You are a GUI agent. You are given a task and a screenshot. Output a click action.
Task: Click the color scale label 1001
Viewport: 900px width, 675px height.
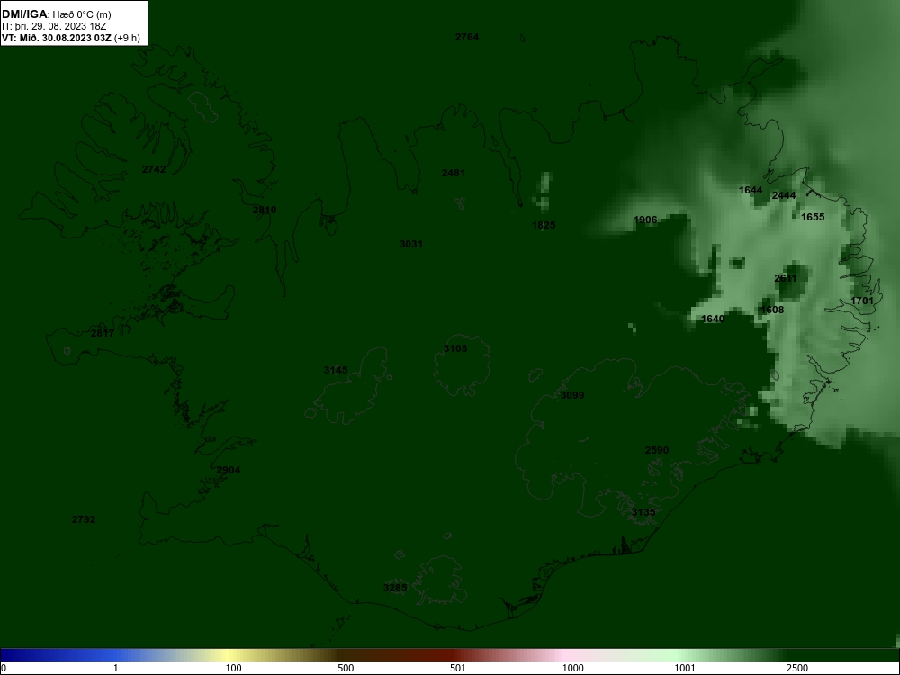click(x=685, y=668)
